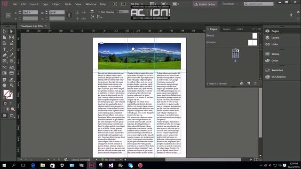Open the Pages panel flyout menu
301x169 pixels.
[x=259, y=29]
